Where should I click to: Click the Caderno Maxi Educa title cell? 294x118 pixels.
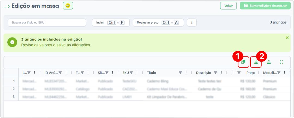click(x=167, y=89)
